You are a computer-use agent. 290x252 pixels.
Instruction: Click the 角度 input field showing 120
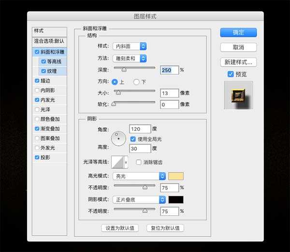(140, 129)
